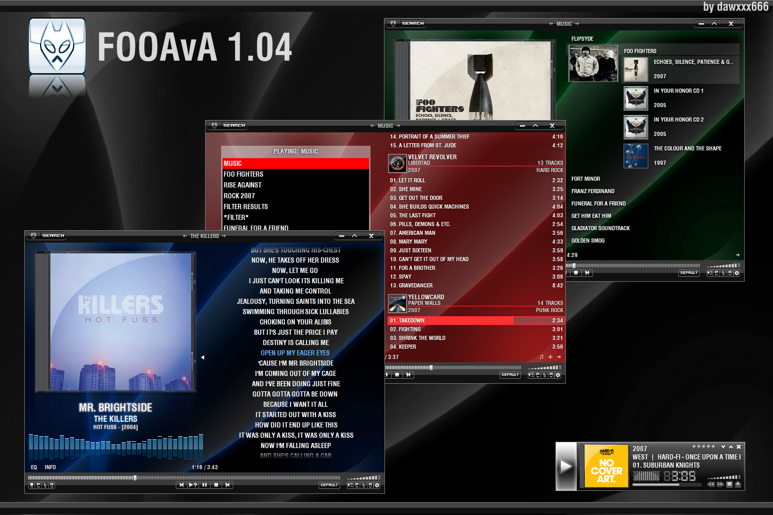This screenshot has width=773, height=515.
Task: Select Velvet Revolver Libertad album header
Action: tap(476, 163)
